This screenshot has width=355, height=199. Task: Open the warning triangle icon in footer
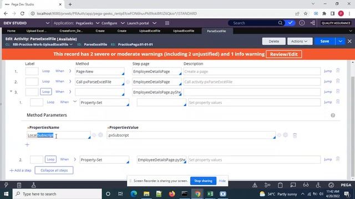255,185
